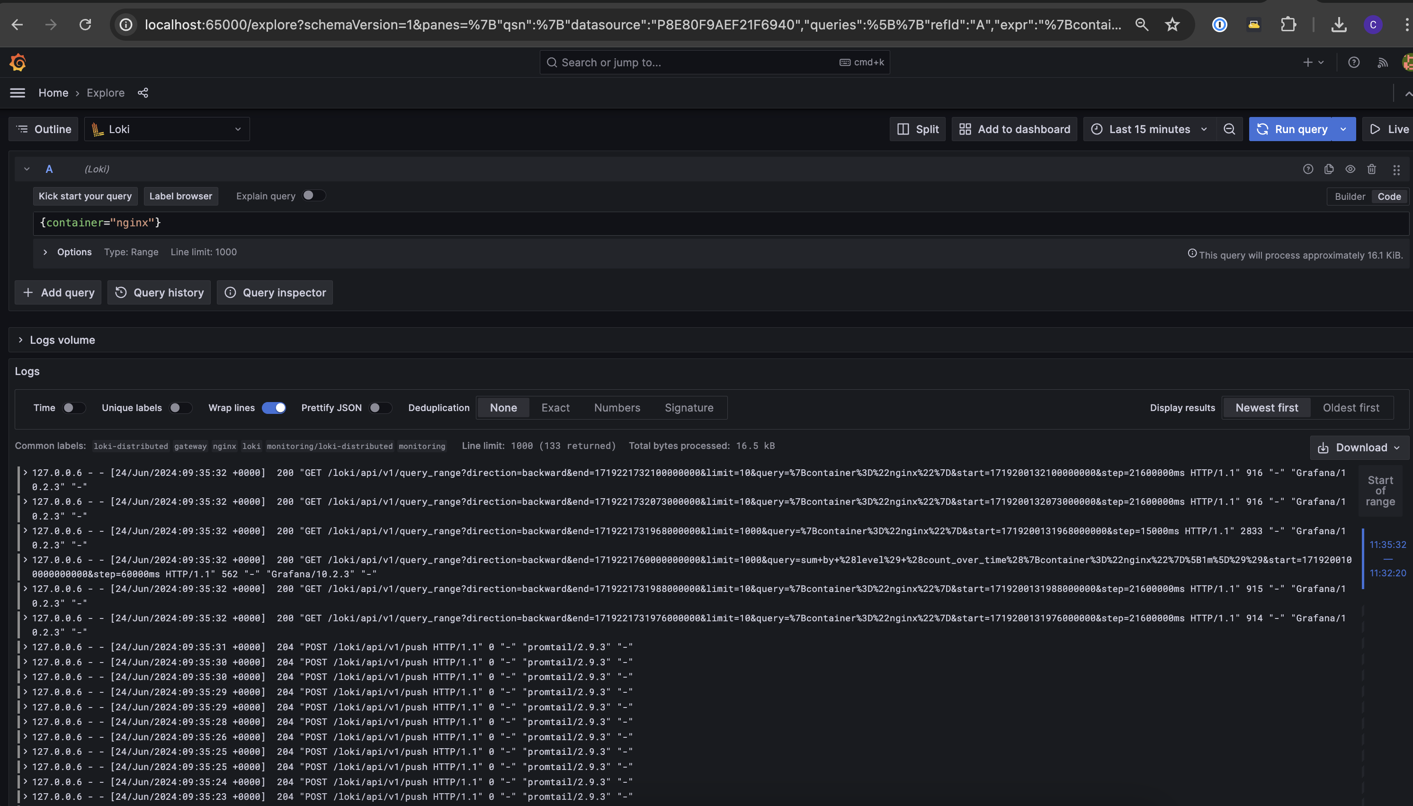Duplicate query A using copy icon
Screen dimensions: 1413x806
[1329, 170]
